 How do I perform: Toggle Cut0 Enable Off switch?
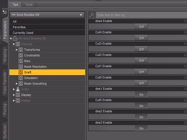point(141,83)
